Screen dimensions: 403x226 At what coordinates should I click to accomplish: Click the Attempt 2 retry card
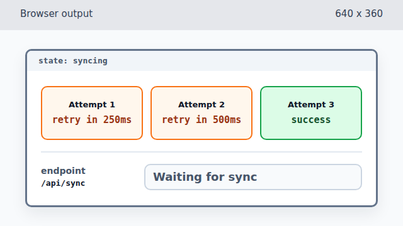click(201, 113)
